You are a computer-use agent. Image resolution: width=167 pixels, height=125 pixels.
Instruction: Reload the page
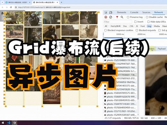11,7
